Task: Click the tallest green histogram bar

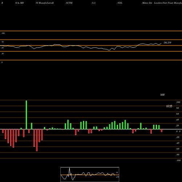Action: (26, 115)
